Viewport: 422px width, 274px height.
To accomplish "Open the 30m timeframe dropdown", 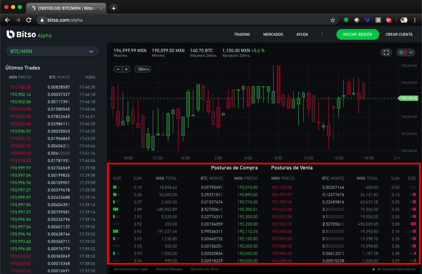I will click(x=142, y=69).
